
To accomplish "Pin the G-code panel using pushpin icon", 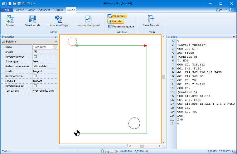I will (x=234, y=37).
